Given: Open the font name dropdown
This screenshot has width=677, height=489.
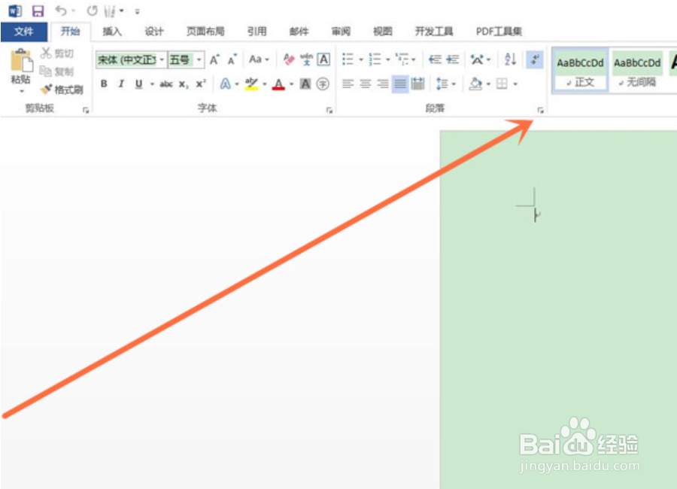Looking at the screenshot, I should 162,59.
